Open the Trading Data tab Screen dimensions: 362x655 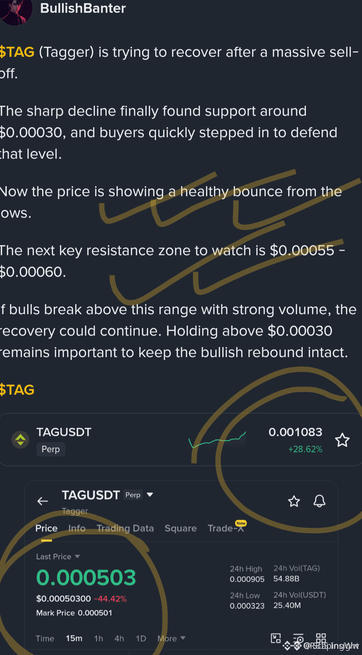[125, 528]
